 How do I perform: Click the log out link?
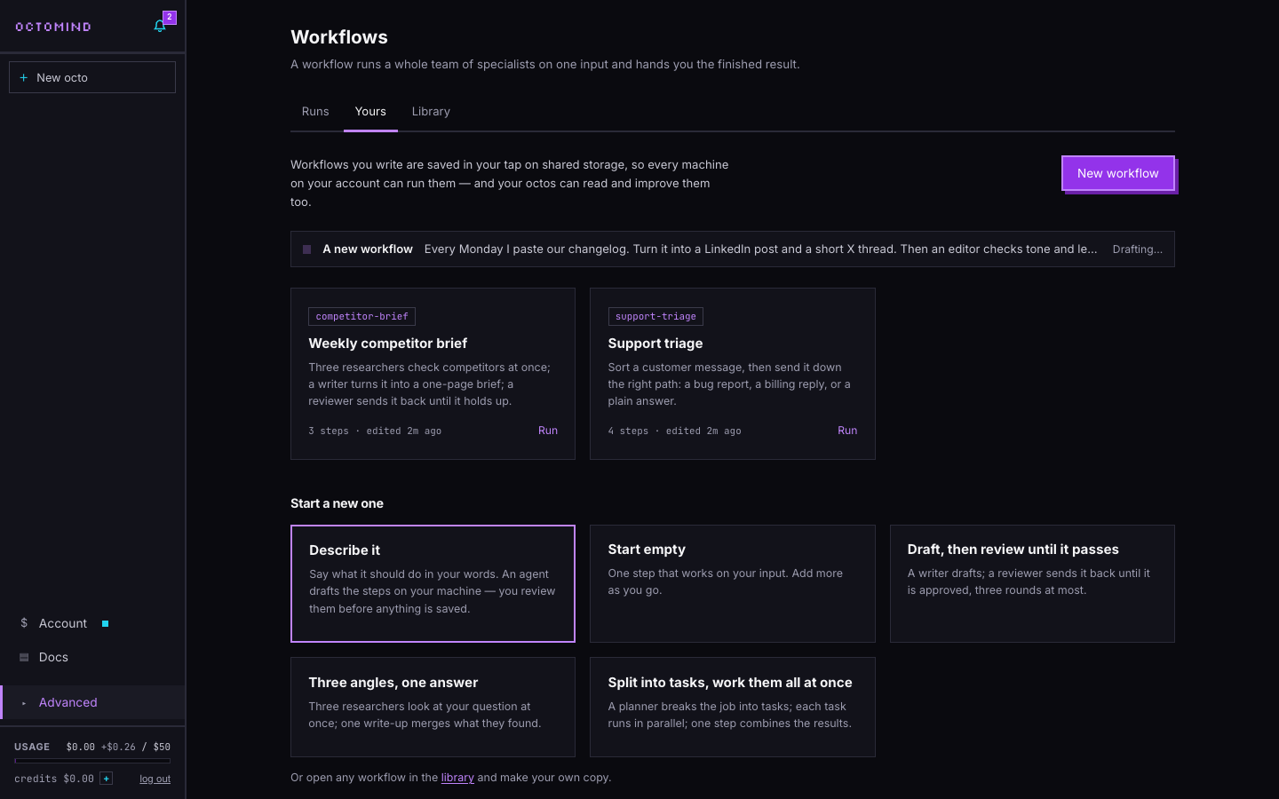155,779
